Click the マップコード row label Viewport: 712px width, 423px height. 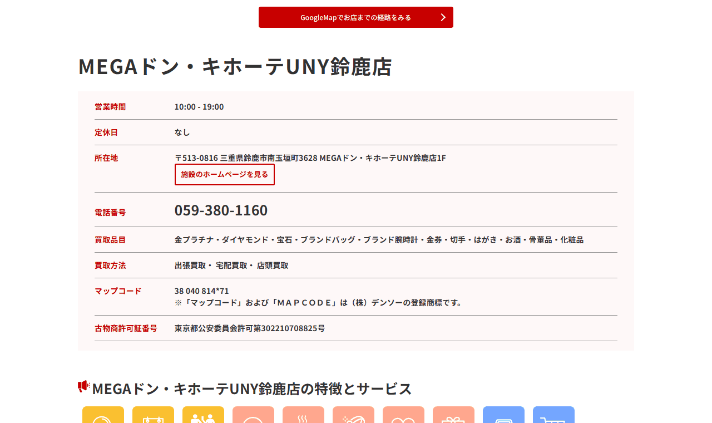pos(118,291)
